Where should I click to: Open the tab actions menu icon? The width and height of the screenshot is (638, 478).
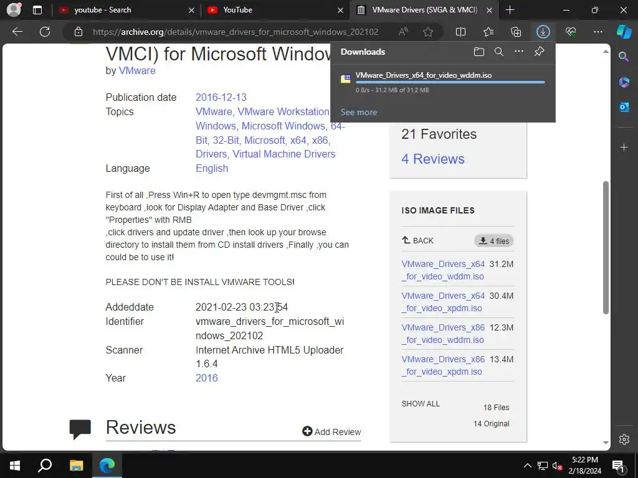pos(37,10)
